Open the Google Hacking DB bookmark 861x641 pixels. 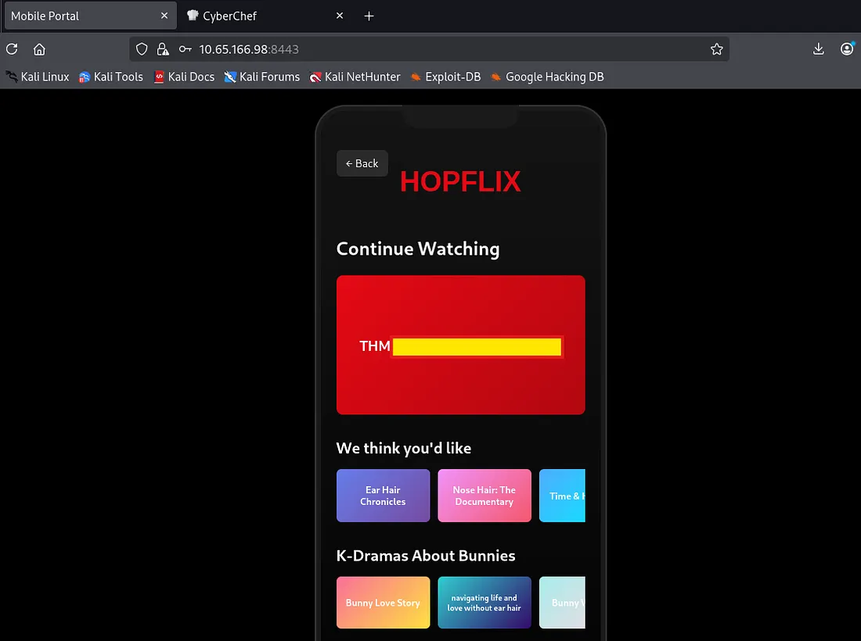pos(547,77)
